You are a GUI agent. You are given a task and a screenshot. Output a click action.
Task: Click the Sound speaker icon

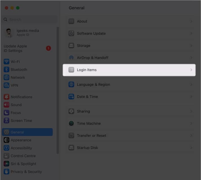[6, 105]
